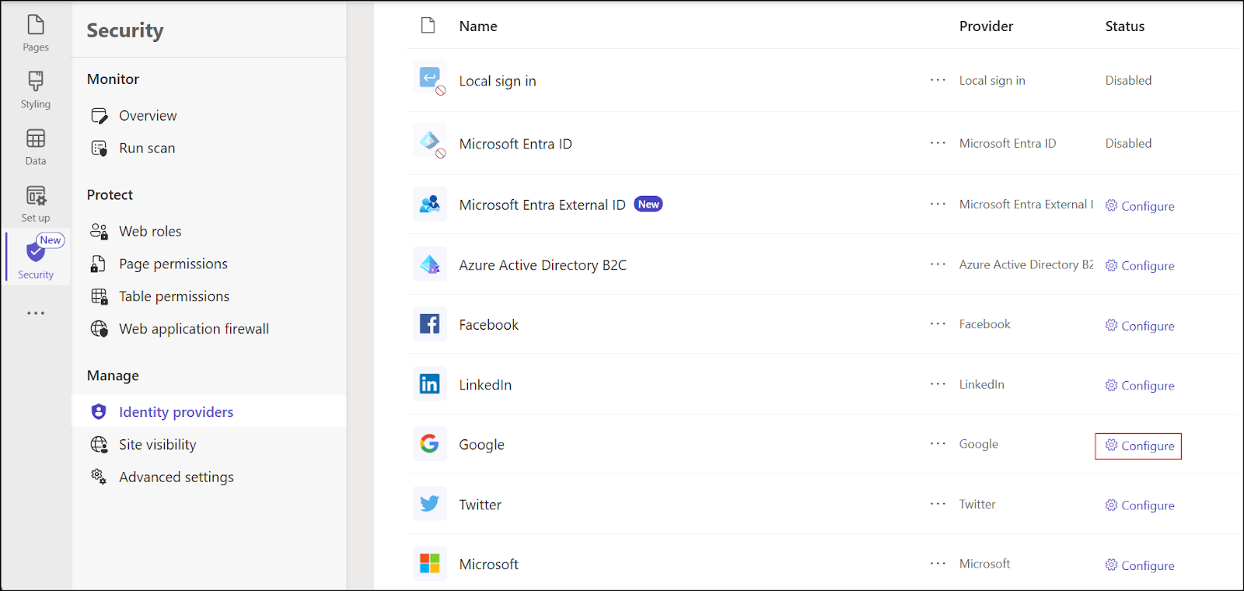The width and height of the screenshot is (1244, 591).
Task: Open more options for Facebook
Action: pos(938,324)
